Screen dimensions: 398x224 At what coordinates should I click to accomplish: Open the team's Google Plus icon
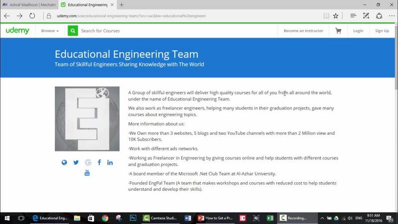(x=88, y=163)
